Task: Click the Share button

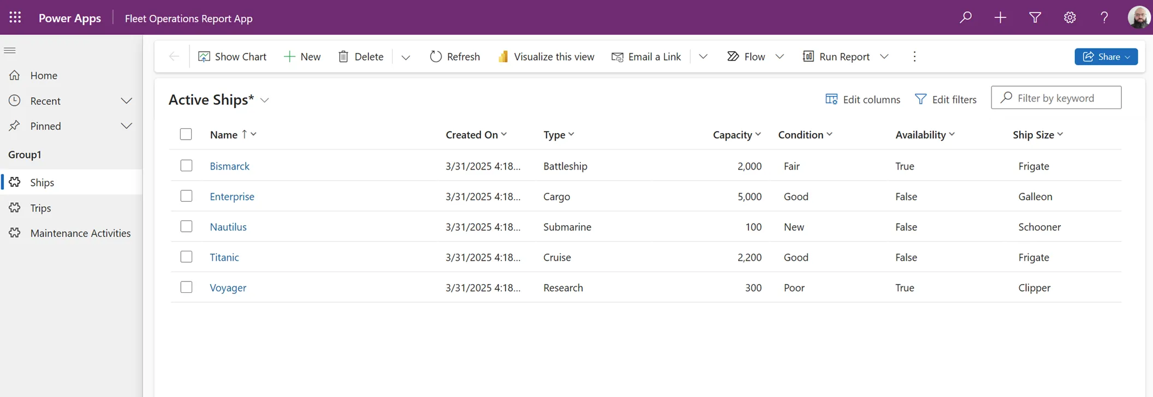Action: pyautogui.click(x=1106, y=57)
